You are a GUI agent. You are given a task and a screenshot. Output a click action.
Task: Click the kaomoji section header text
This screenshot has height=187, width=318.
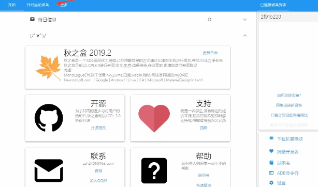point(38,36)
